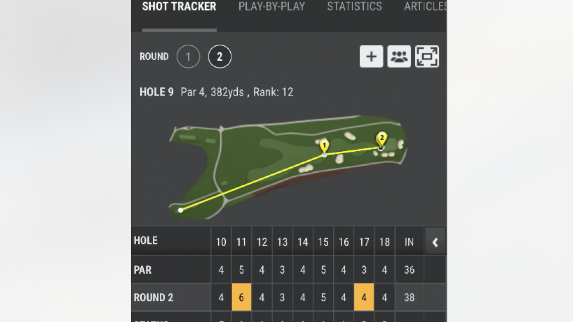Switch to the Play-By-Play tab
This screenshot has width=573, height=322.
(271, 7)
